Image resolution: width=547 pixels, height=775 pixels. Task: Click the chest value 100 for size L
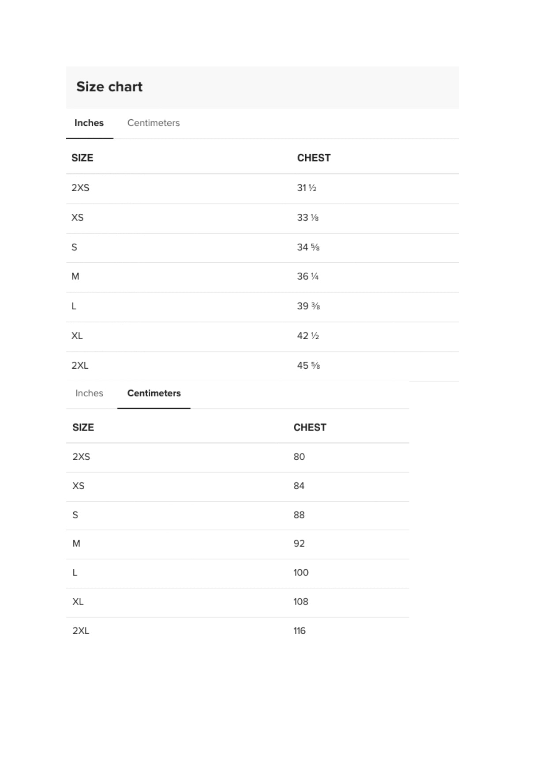point(301,573)
